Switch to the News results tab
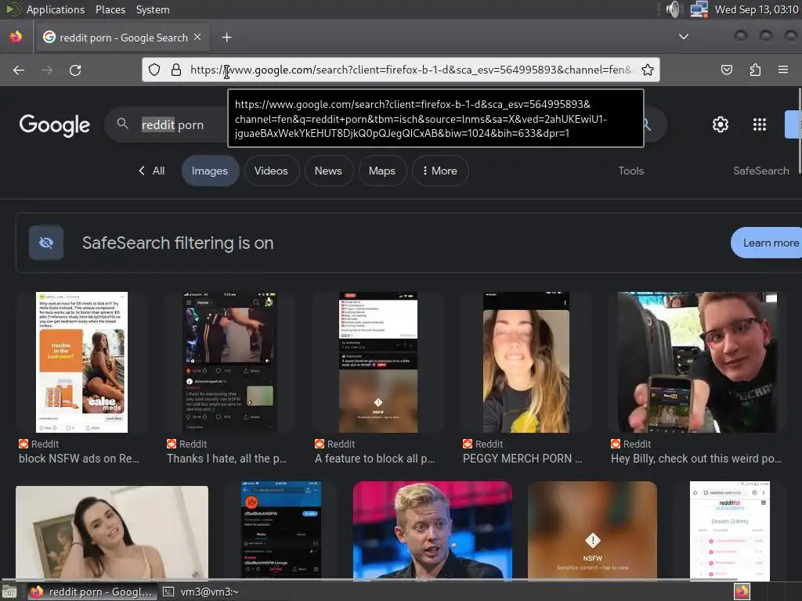The image size is (802, 601). coord(328,171)
